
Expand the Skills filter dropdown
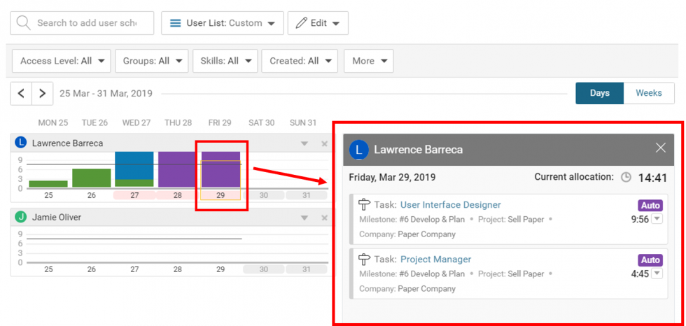point(225,61)
